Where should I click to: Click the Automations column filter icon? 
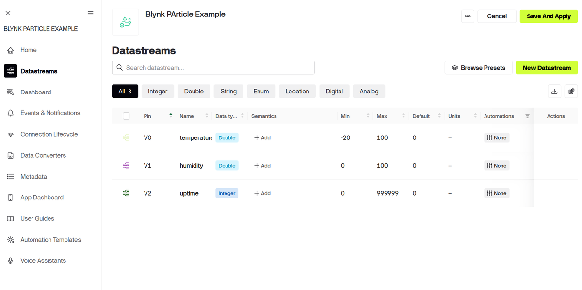click(528, 116)
